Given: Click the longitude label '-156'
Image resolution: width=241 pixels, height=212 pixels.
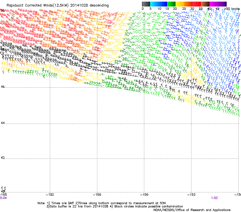Looking at the screenshot, I should (x=144, y=195).
